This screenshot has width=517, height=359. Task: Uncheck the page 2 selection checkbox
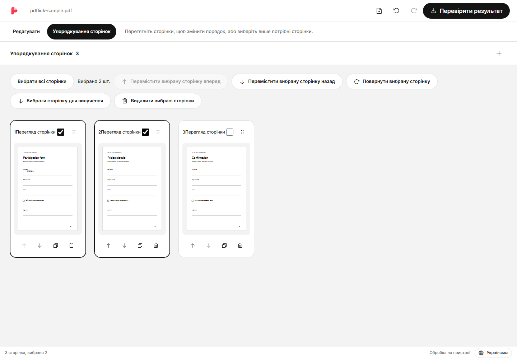145,132
